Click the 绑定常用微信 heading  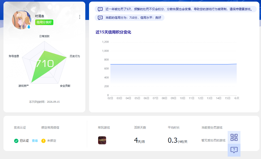pos(50,128)
